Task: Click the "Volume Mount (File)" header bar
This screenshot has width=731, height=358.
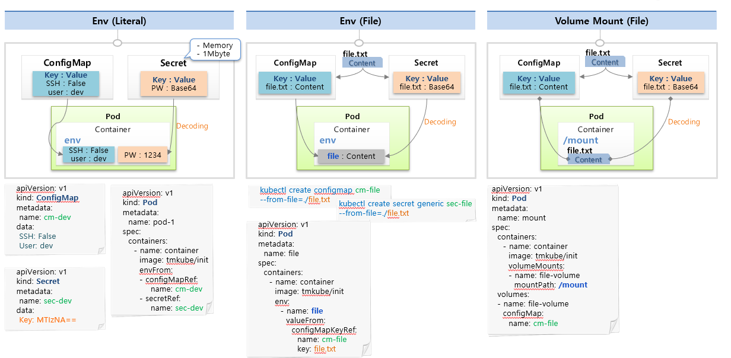Action: click(x=602, y=21)
